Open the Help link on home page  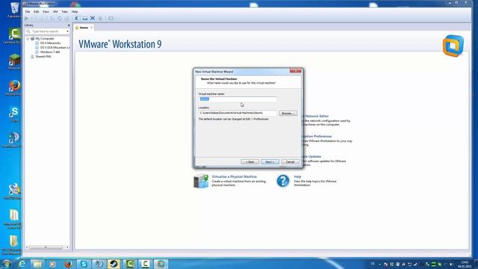[297, 176]
